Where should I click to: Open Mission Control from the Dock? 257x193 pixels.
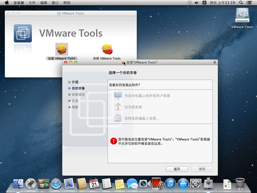point(43,183)
